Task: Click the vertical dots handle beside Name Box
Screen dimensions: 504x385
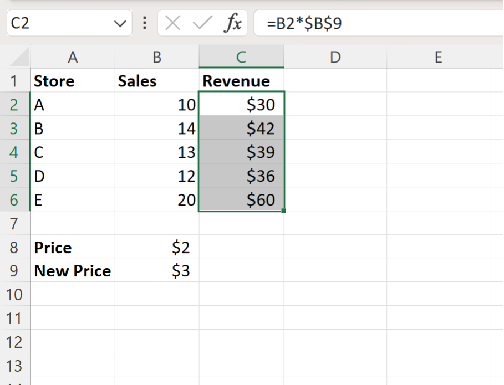Action: (145, 23)
